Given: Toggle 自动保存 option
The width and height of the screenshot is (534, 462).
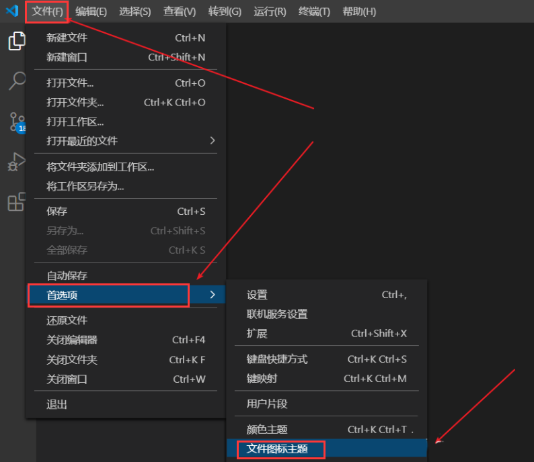Looking at the screenshot, I should click(126, 276).
